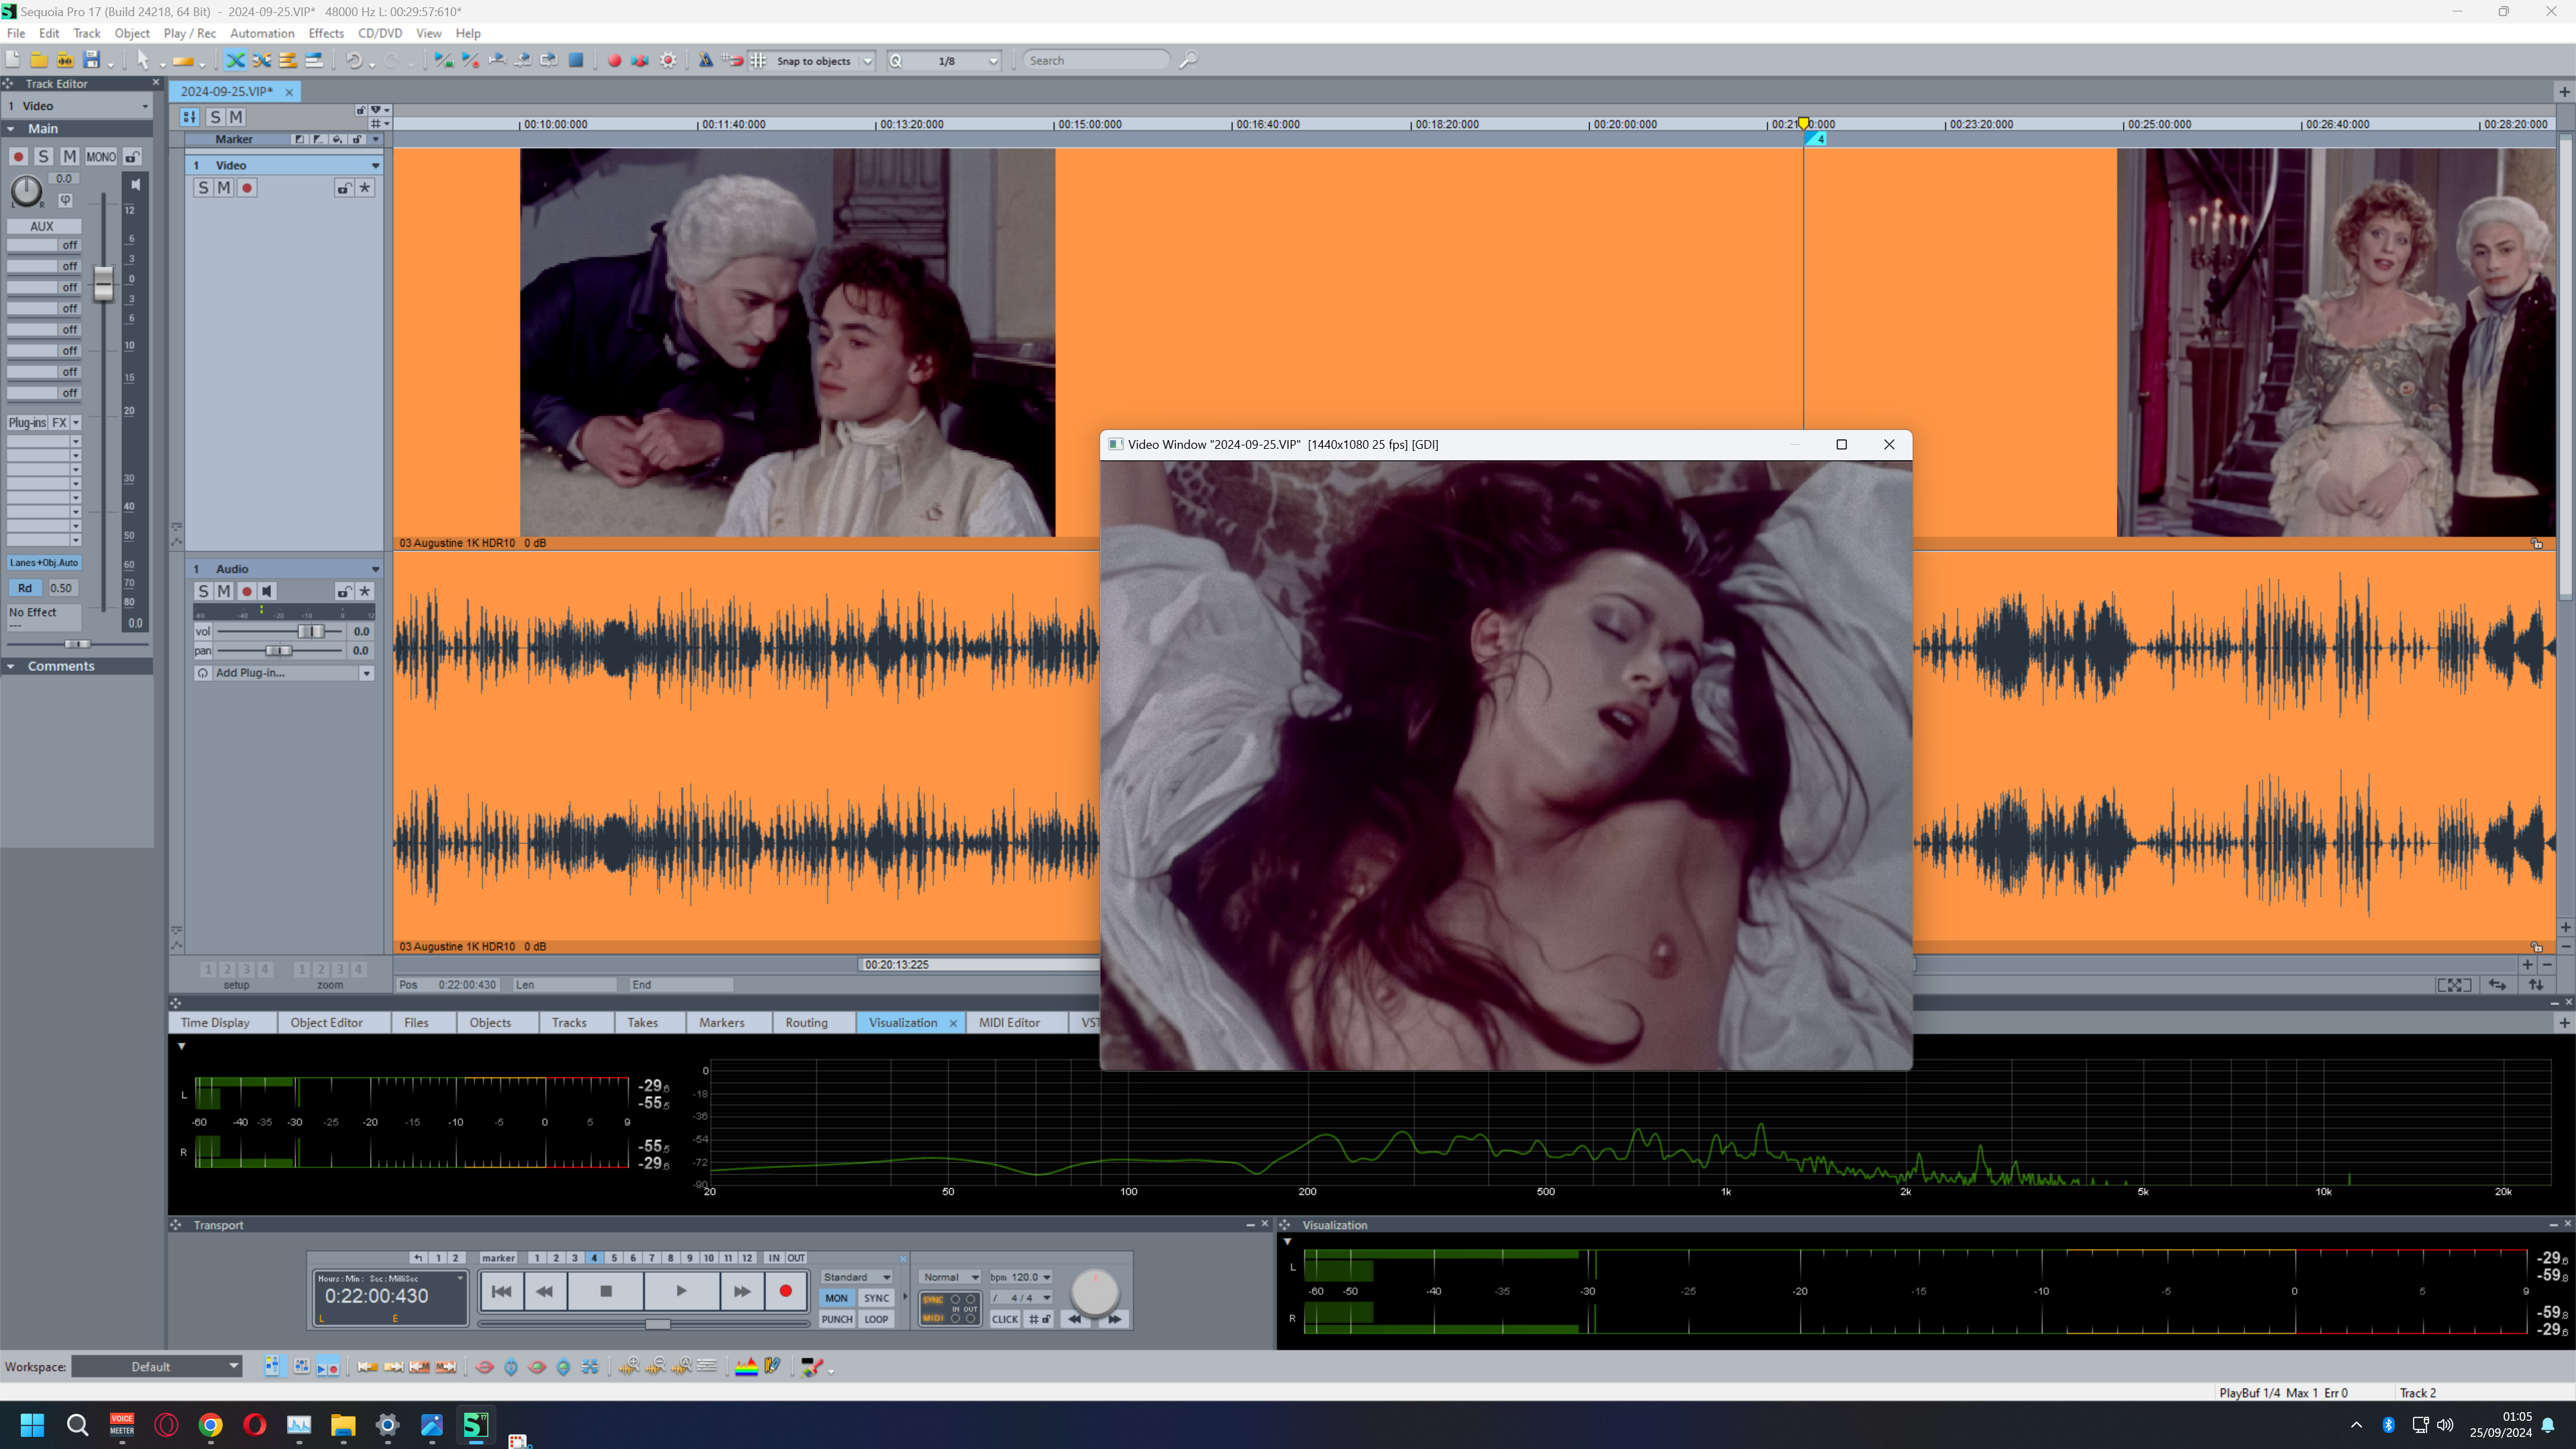Toggle the MONO button on Main channel

click(100, 156)
